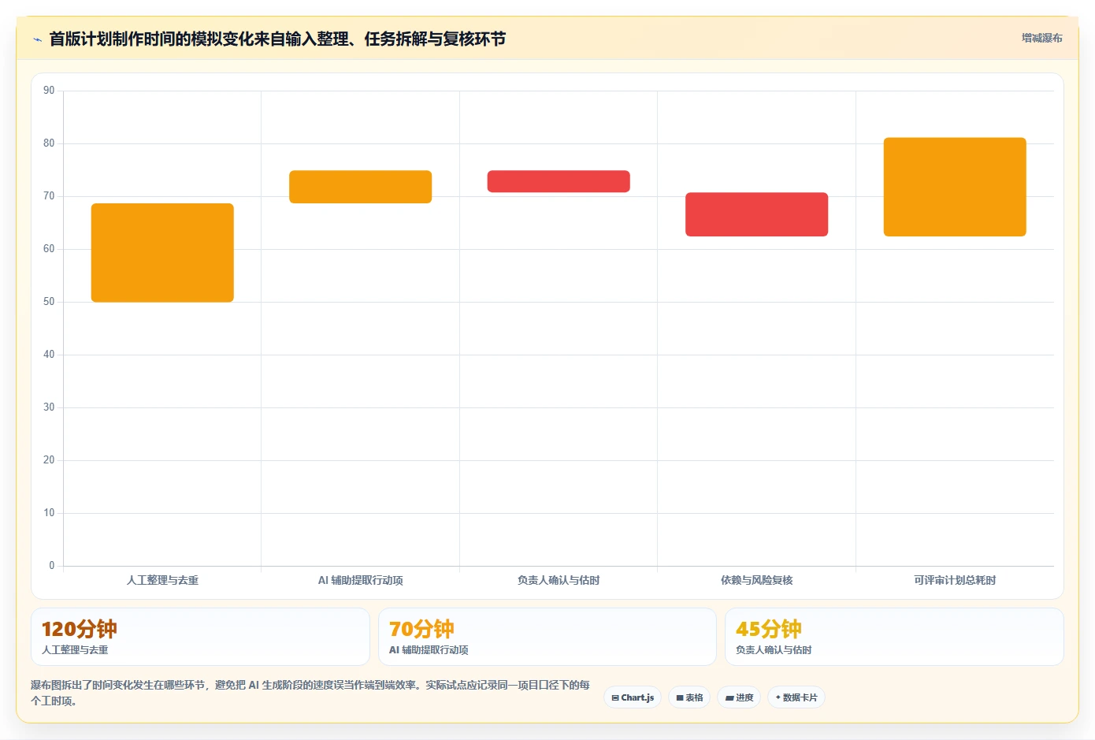The width and height of the screenshot is (1095, 740).
Task: Click y-axis tick value 60
Action: click(x=49, y=249)
